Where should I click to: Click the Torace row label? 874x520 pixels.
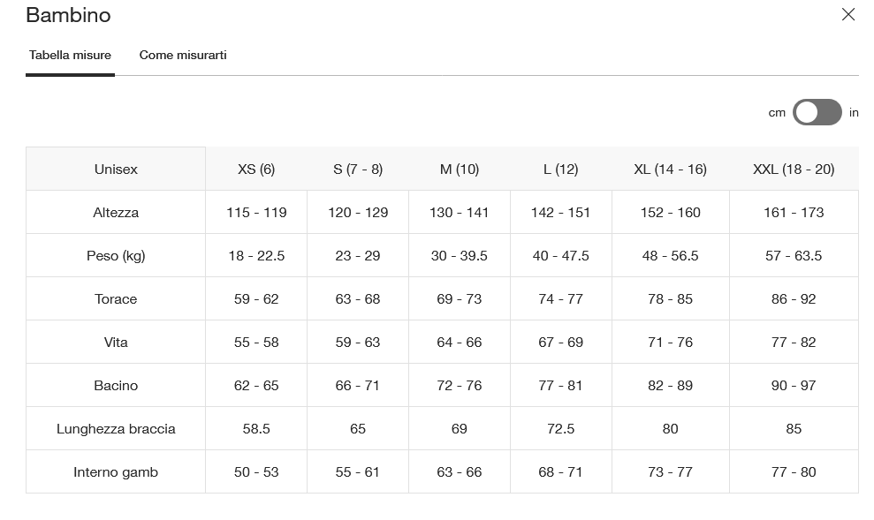point(116,299)
